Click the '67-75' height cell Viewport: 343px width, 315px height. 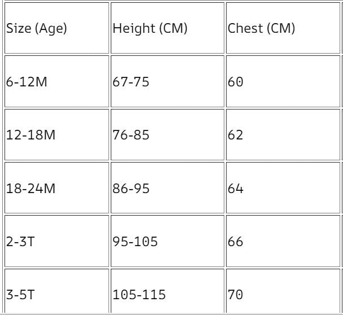coord(167,82)
